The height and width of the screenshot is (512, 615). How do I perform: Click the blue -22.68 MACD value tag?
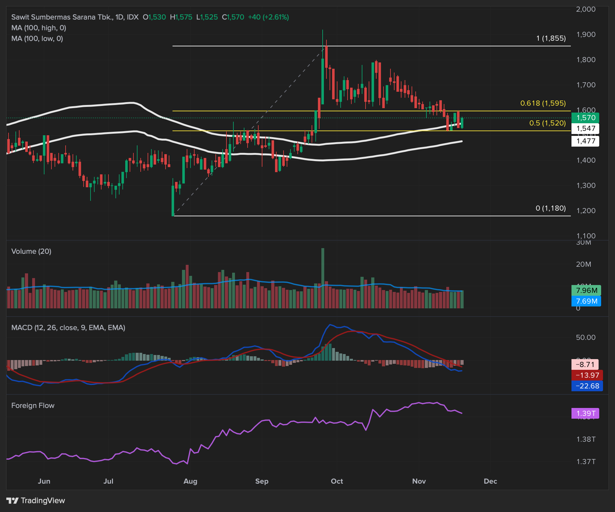pyautogui.click(x=587, y=386)
